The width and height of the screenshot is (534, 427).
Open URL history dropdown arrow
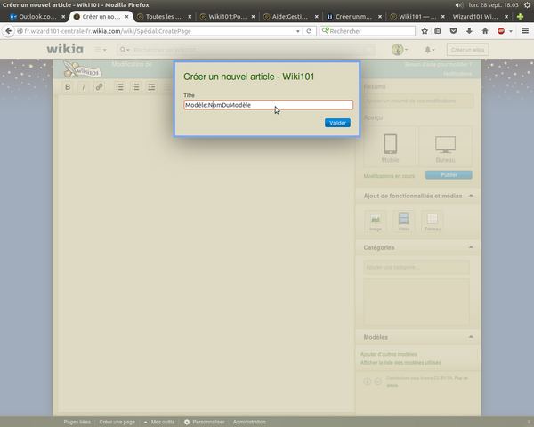(x=298, y=31)
